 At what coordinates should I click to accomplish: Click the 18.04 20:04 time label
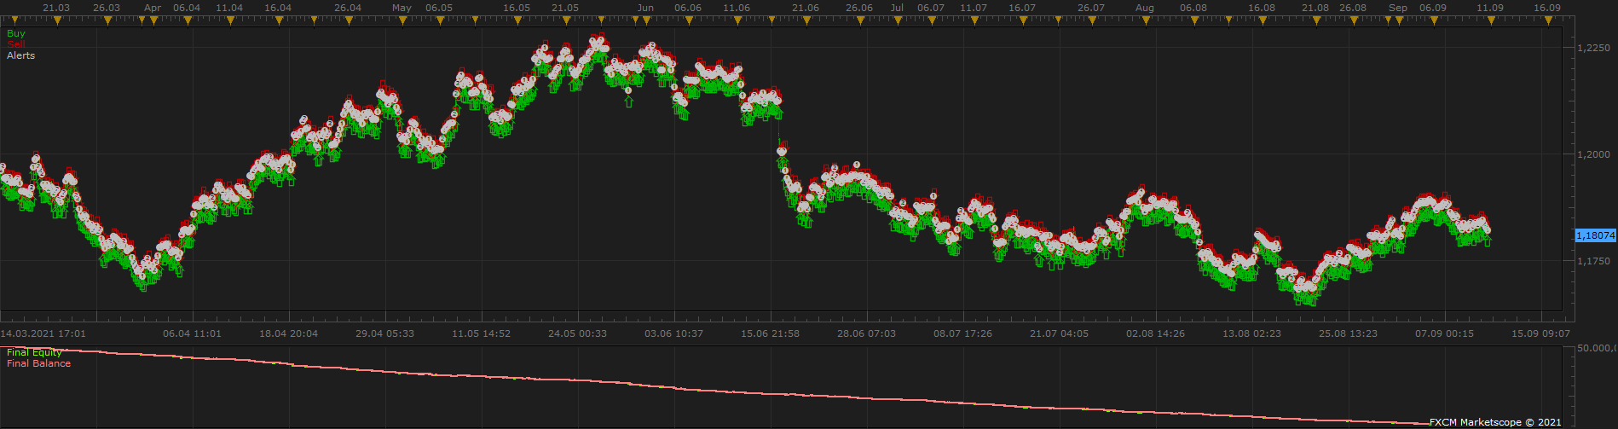(288, 333)
